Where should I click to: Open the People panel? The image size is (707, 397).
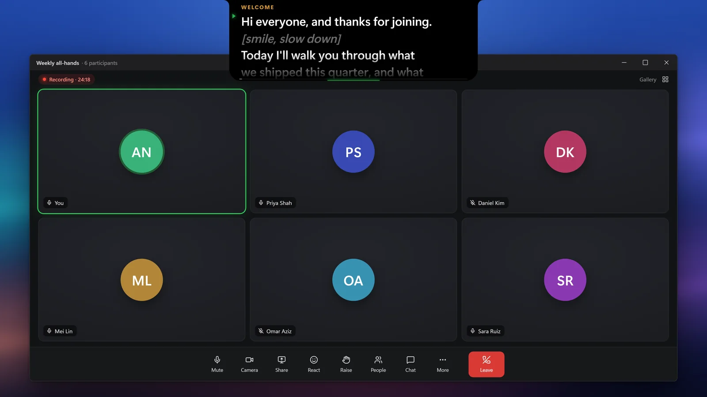pyautogui.click(x=378, y=364)
